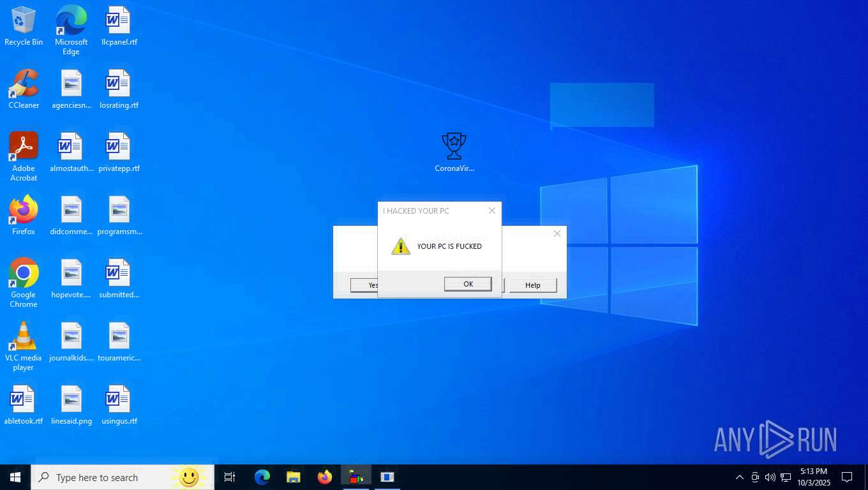The image size is (868, 490).
Task: Open the Windows Start menu
Action: click(x=15, y=477)
